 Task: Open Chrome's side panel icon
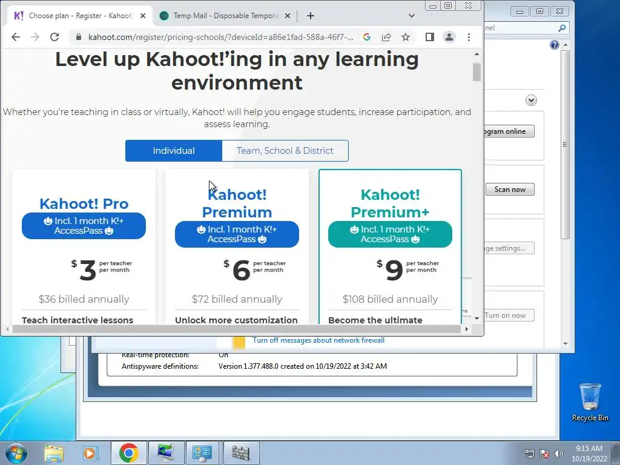tap(430, 37)
